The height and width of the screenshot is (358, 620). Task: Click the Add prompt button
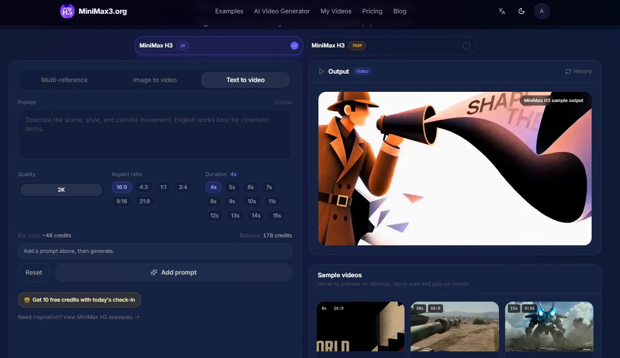coord(173,272)
